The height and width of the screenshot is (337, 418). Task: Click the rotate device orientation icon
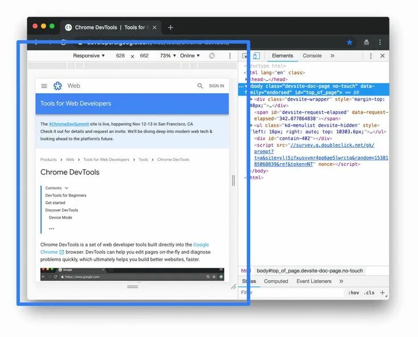click(x=212, y=56)
